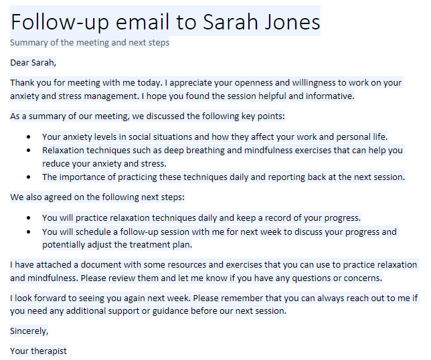The height and width of the screenshot is (360, 431).
Task: Click the bullet text about relaxation techniques such as deep breathing
Action: click(x=224, y=157)
